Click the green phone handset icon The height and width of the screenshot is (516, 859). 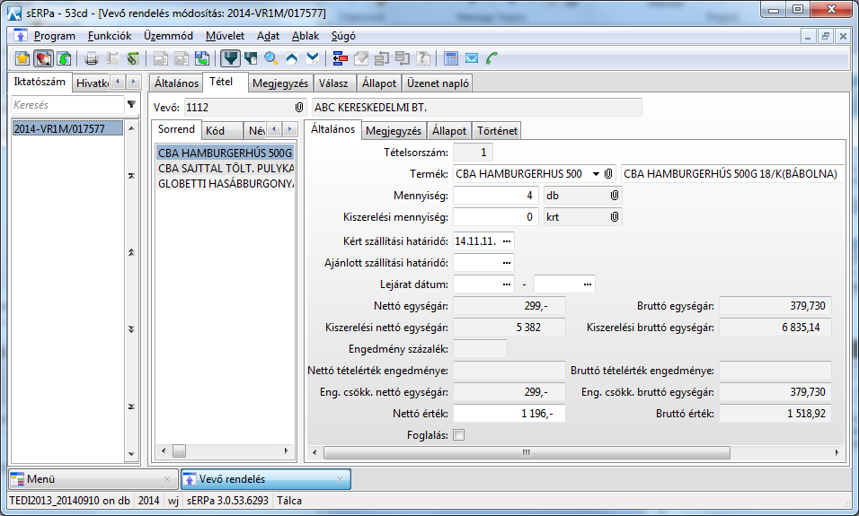coord(492,58)
